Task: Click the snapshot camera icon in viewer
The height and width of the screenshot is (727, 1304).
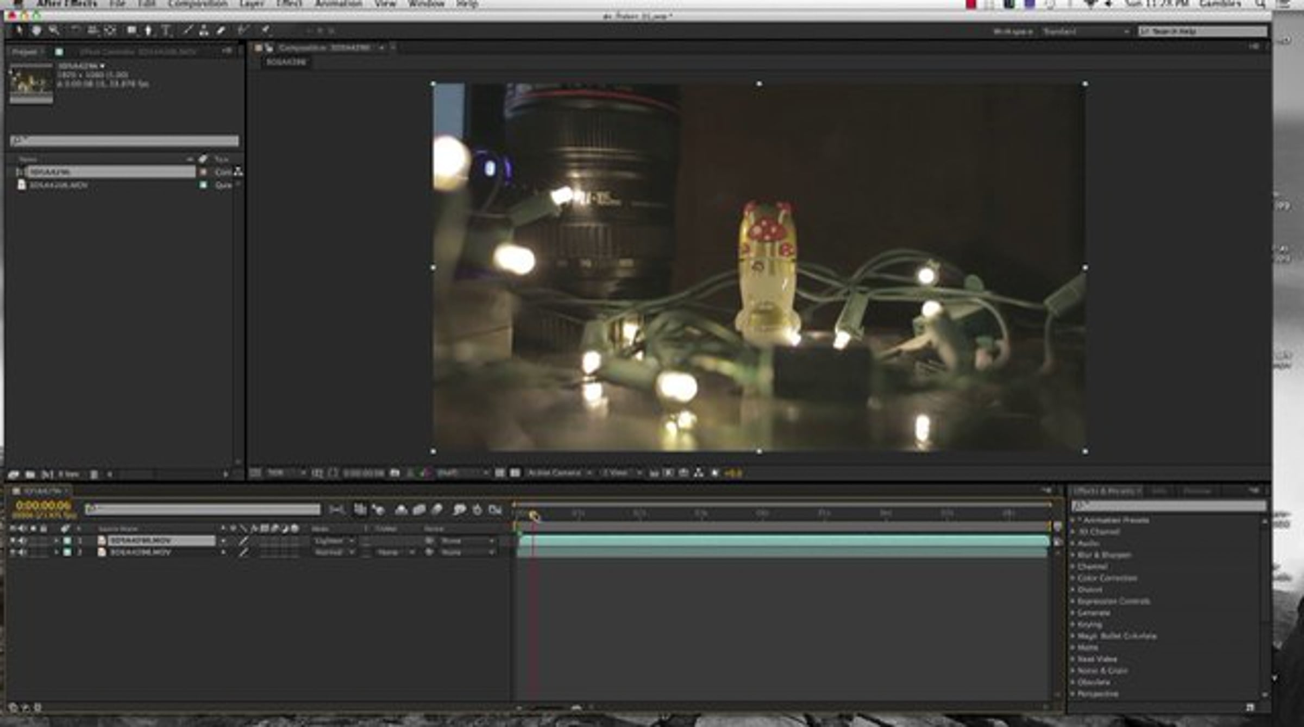Action: 395,473
